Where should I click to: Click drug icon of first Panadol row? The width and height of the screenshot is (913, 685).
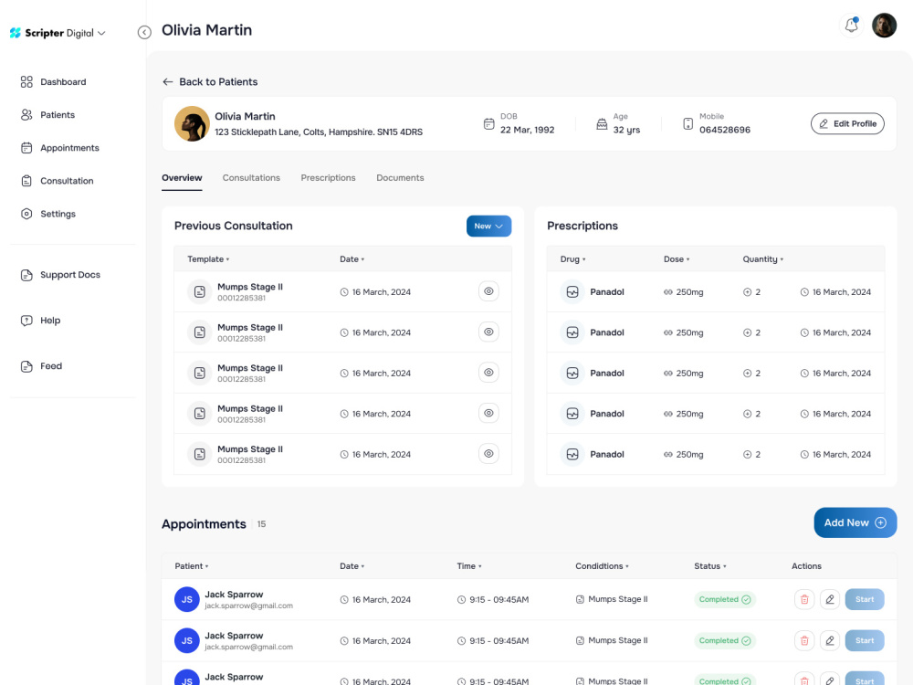572,292
